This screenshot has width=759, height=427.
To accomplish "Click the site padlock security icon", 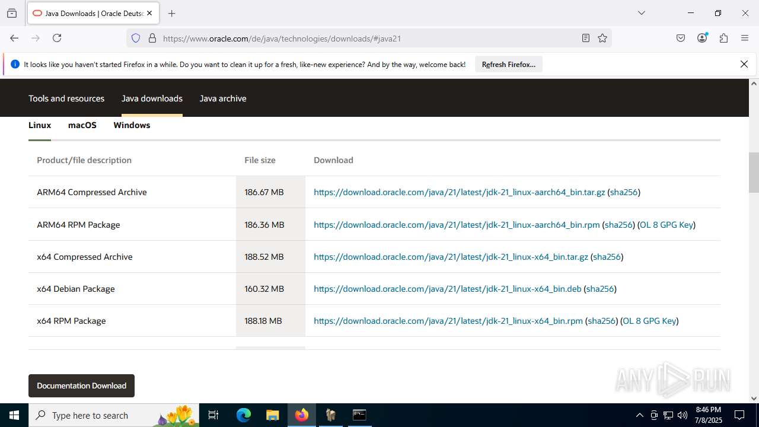I will pos(152,38).
